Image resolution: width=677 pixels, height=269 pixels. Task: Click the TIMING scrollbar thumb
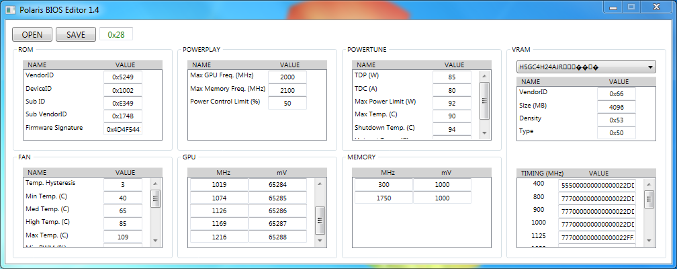[x=649, y=199]
